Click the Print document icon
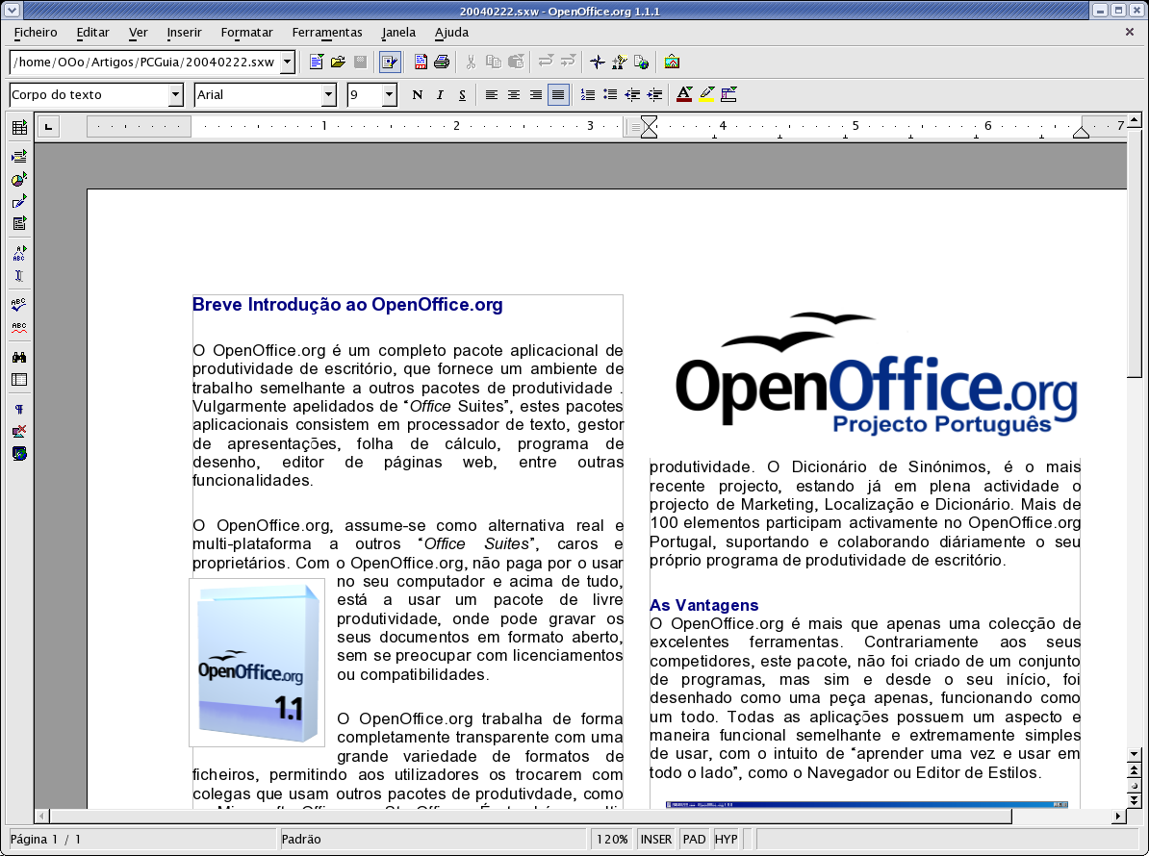The image size is (1149, 856). [x=442, y=63]
